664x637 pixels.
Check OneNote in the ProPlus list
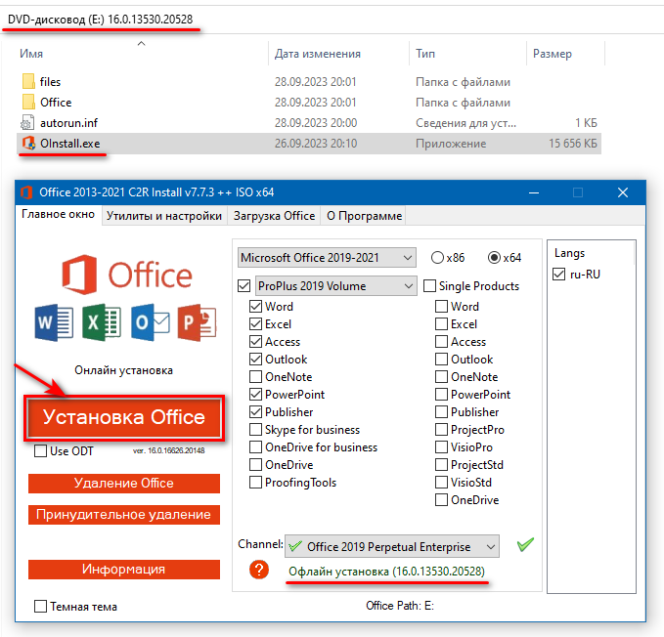point(256,376)
